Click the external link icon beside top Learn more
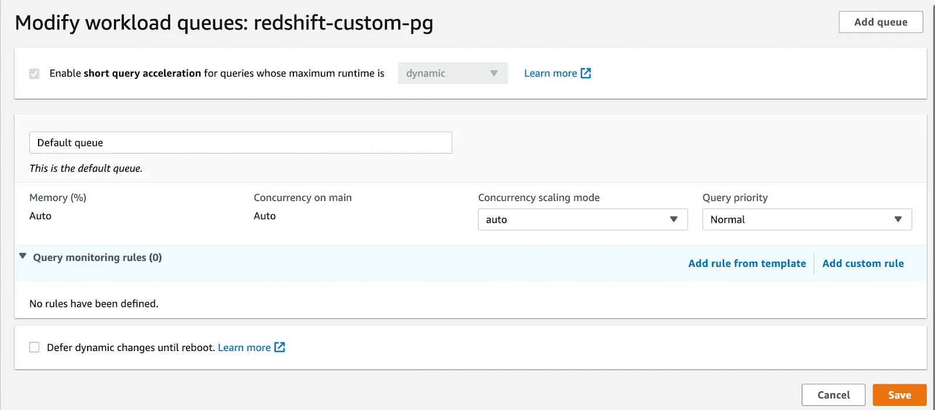The height and width of the screenshot is (410, 935). pyautogui.click(x=586, y=73)
